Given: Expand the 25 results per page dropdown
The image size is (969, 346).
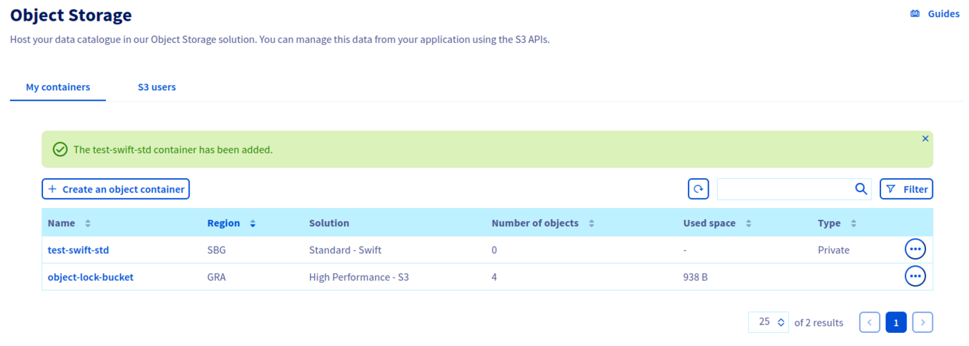Looking at the screenshot, I should click(768, 322).
